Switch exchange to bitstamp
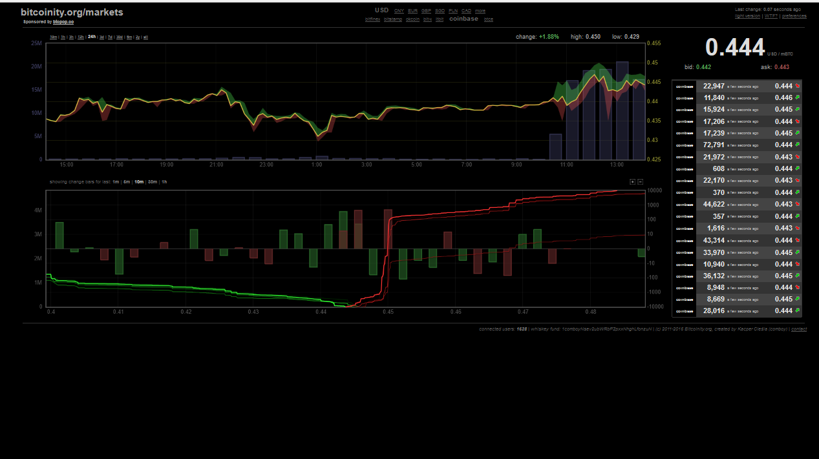Viewport: 819px width, 459px height. coord(393,19)
